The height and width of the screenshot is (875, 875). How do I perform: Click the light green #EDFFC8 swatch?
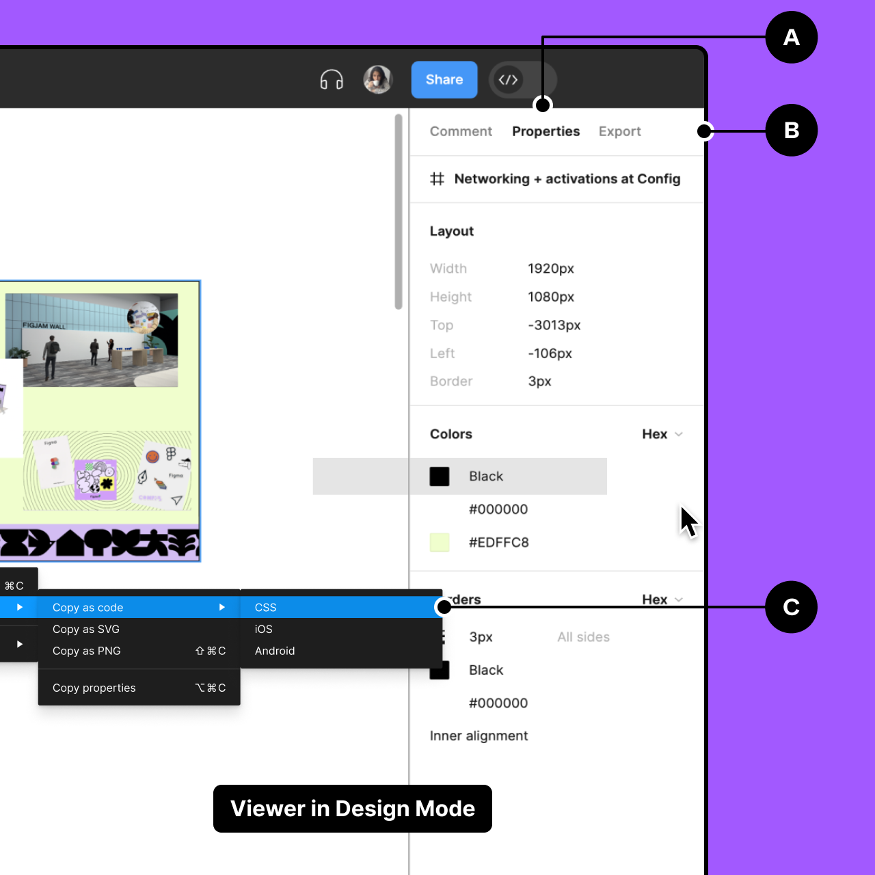click(440, 543)
